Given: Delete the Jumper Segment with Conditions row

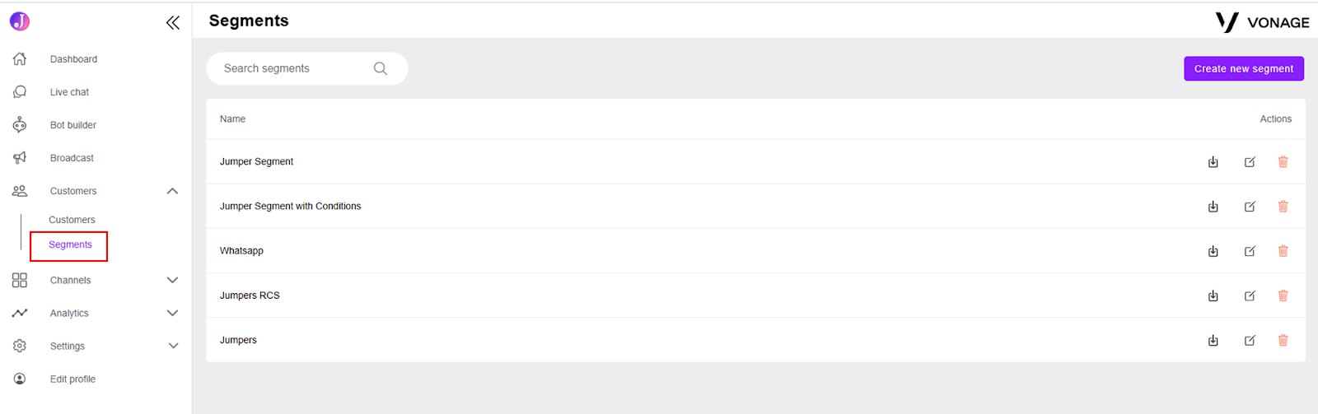Looking at the screenshot, I should coord(1283,207).
